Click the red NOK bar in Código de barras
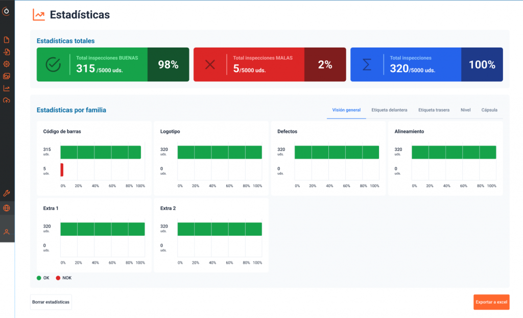Viewport: 523px width, 318px height. click(x=62, y=170)
